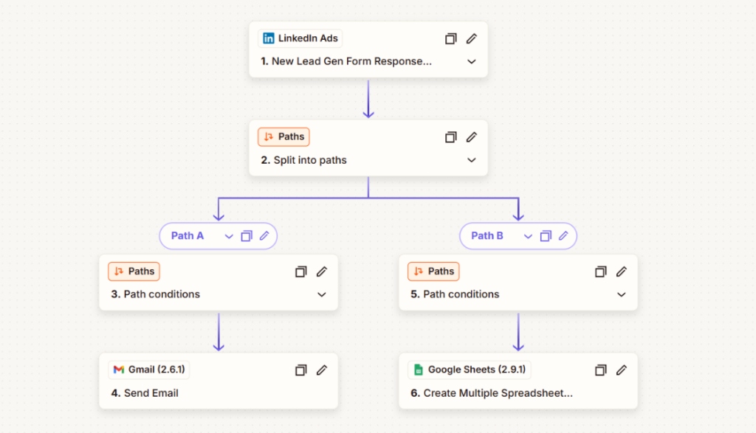The height and width of the screenshot is (433, 756).
Task: Expand the Split into paths step chevron
Action: point(472,160)
